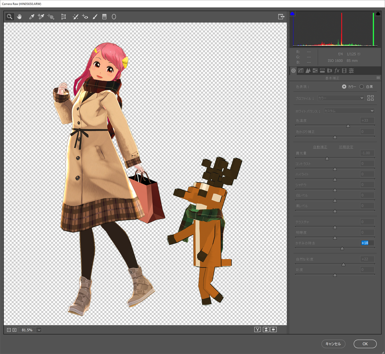Click the 彩度 value field
The image size is (385, 354).
(367, 270)
